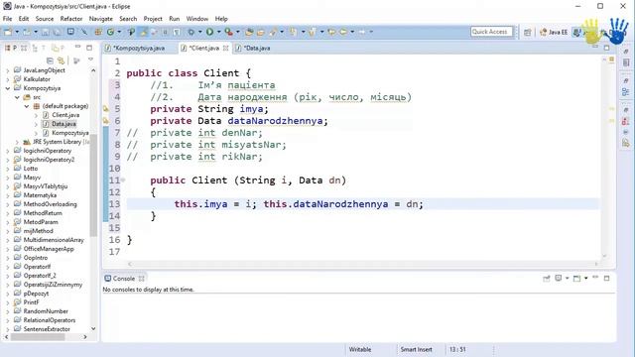Maximize the Package Explorer view
Viewport: 635px width, 357px height.
(89, 48)
